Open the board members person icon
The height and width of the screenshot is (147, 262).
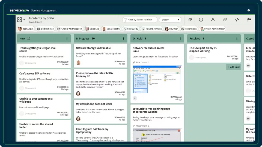[x=213, y=20]
